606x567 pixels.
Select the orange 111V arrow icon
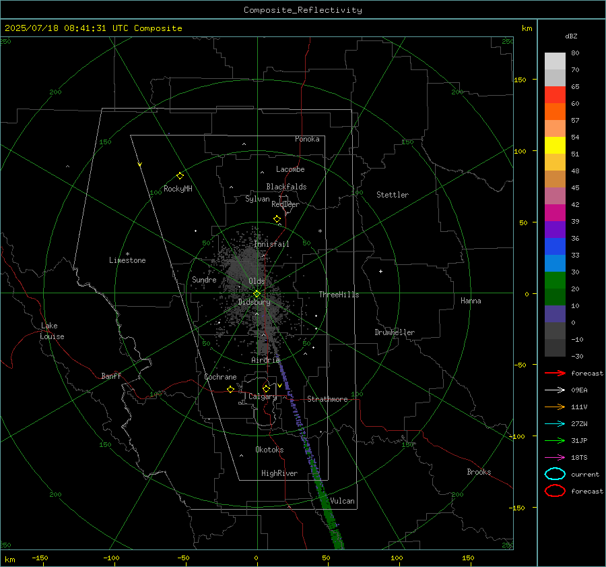[x=555, y=407]
